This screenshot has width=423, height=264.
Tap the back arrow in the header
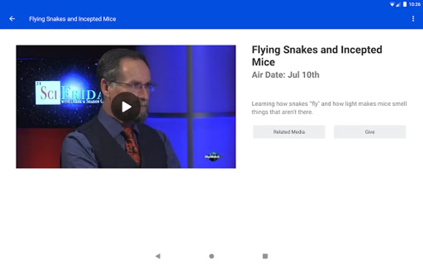[12, 19]
